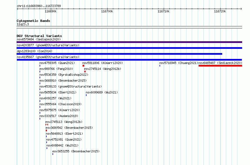Image resolution: width=250 pixels, height=165 pixels.
Task: Open esv2745114 (Wong2012b) variant
Action: point(103,69)
